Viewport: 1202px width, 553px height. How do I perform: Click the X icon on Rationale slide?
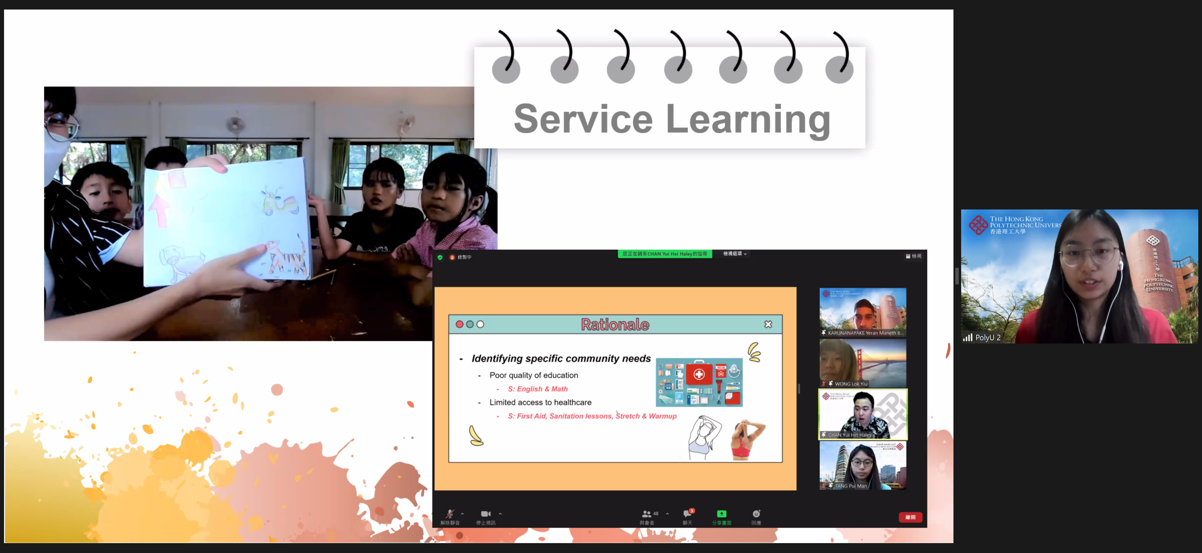[768, 324]
